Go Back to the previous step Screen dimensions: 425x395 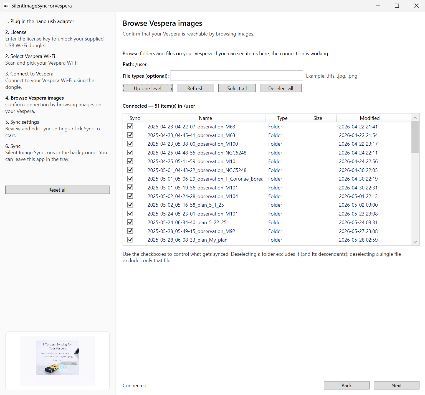tap(346, 385)
